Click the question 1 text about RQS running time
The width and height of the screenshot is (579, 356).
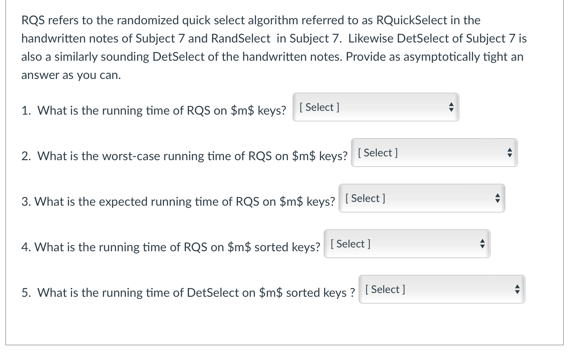click(154, 110)
